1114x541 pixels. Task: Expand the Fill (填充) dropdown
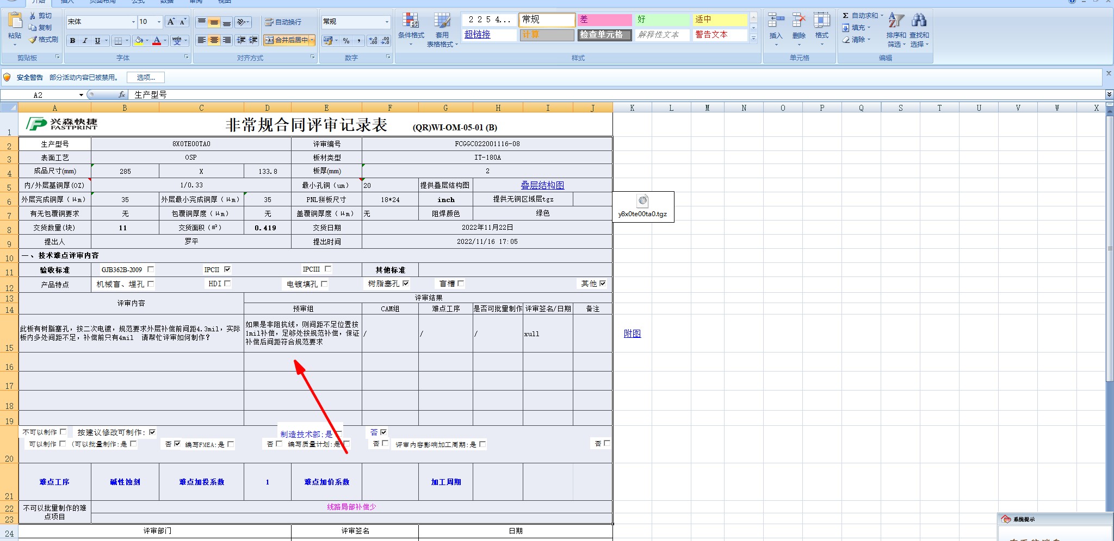pos(869,28)
